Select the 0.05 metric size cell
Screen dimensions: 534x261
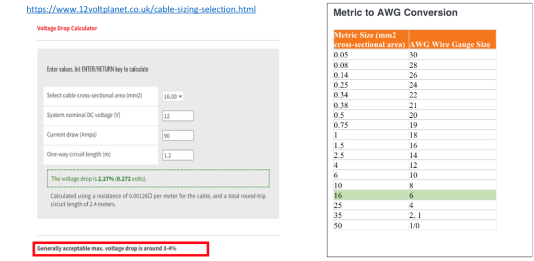[370, 54]
